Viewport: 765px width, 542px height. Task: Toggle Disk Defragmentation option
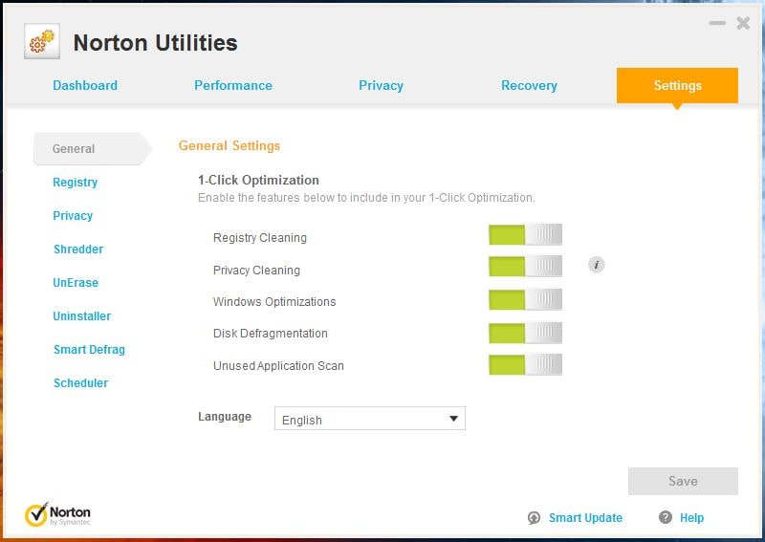[x=525, y=333]
